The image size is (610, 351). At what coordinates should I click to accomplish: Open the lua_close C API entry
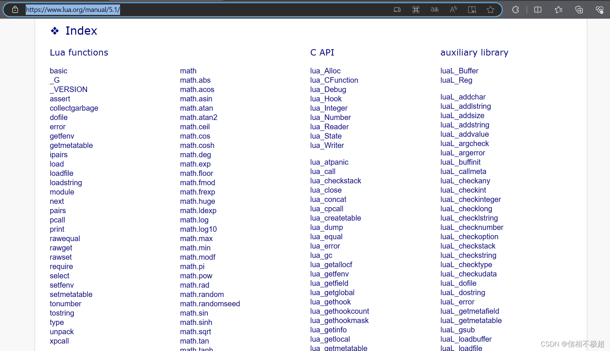click(x=326, y=190)
